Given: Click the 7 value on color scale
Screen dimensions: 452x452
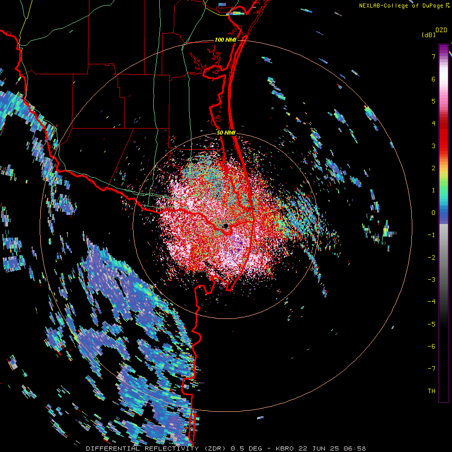Looking at the screenshot, I should point(433,56).
